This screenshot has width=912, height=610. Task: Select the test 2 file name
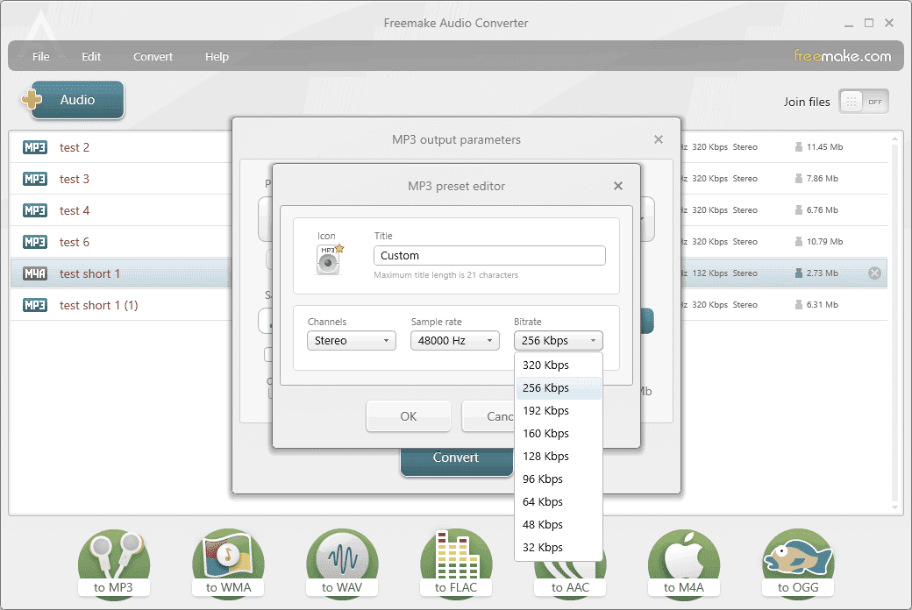click(x=75, y=148)
